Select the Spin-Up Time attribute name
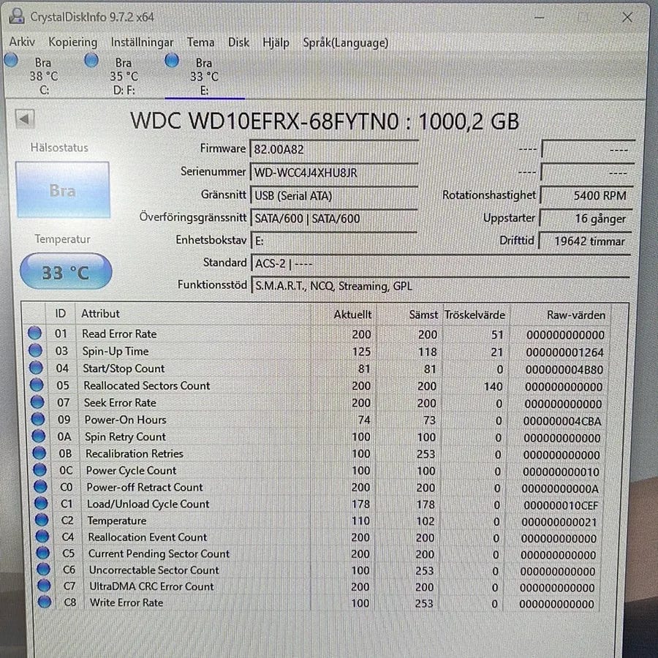This screenshot has width=658, height=658. click(116, 351)
